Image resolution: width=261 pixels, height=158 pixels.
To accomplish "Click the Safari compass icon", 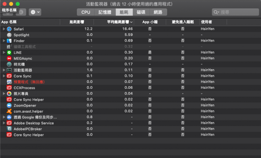I will [x=9, y=29].
